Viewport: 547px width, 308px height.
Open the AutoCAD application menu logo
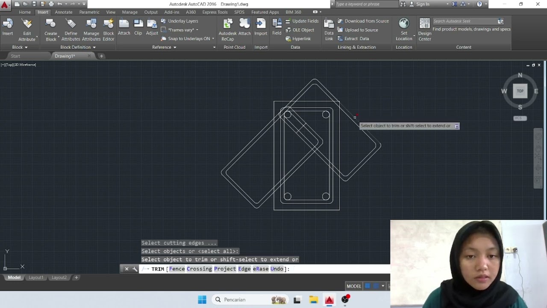(x=5, y=6)
